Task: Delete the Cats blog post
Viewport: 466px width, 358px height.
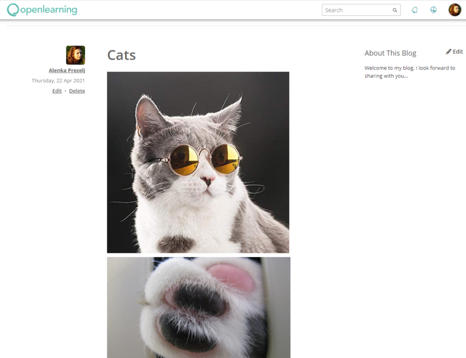Action: tap(77, 91)
